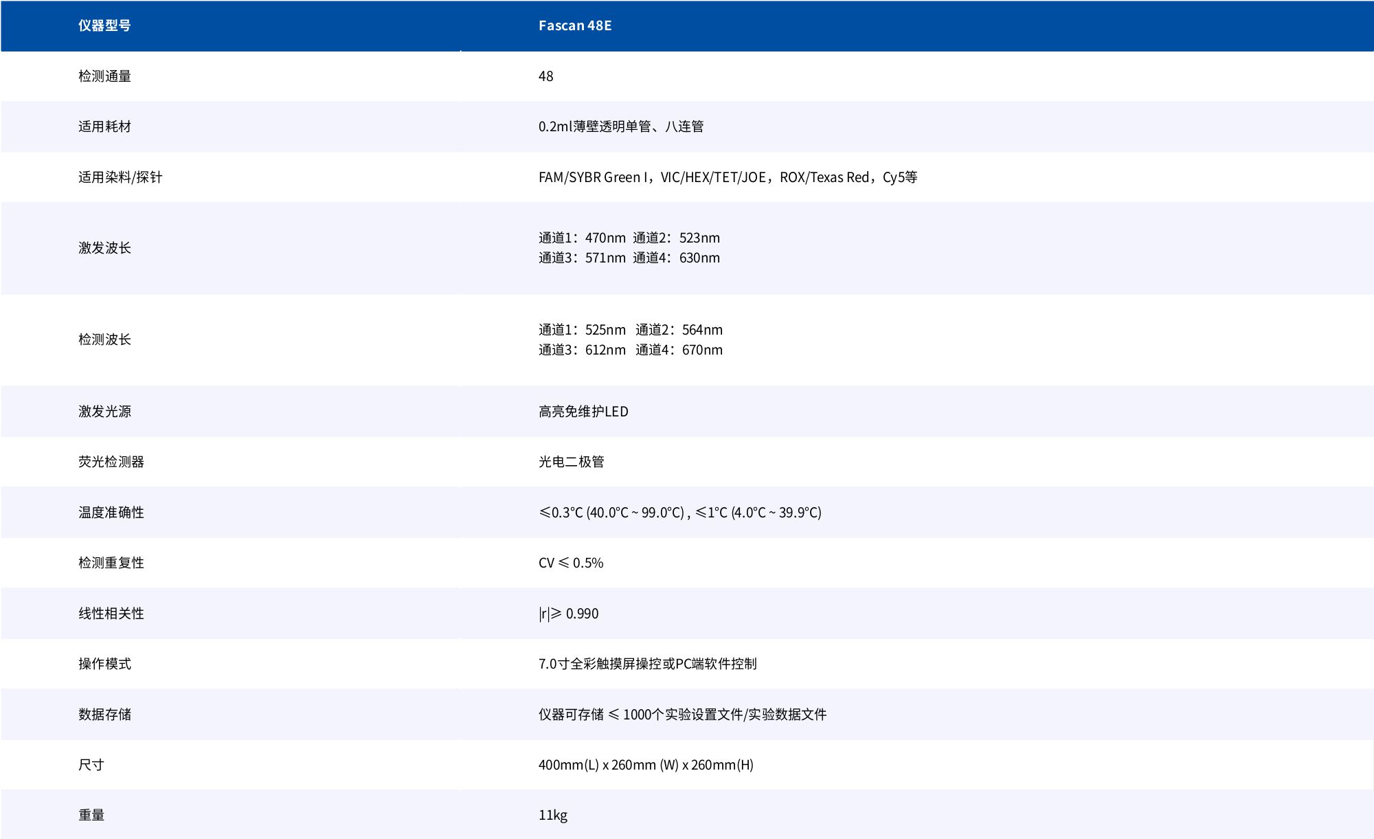Select the '高亮免维护LED' value
Image resolution: width=1374 pixels, height=839 pixels.
coord(583,412)
